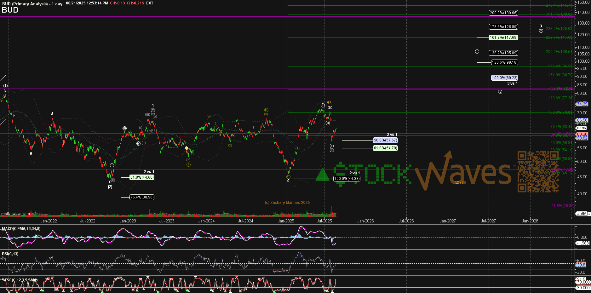
Task: Click the MACD(C,EMA,13,34,8) study label
Action: point(21,229)
